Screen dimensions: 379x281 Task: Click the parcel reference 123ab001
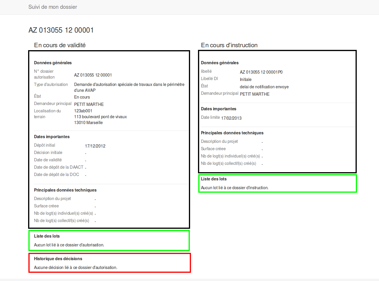tap(83, 111)
